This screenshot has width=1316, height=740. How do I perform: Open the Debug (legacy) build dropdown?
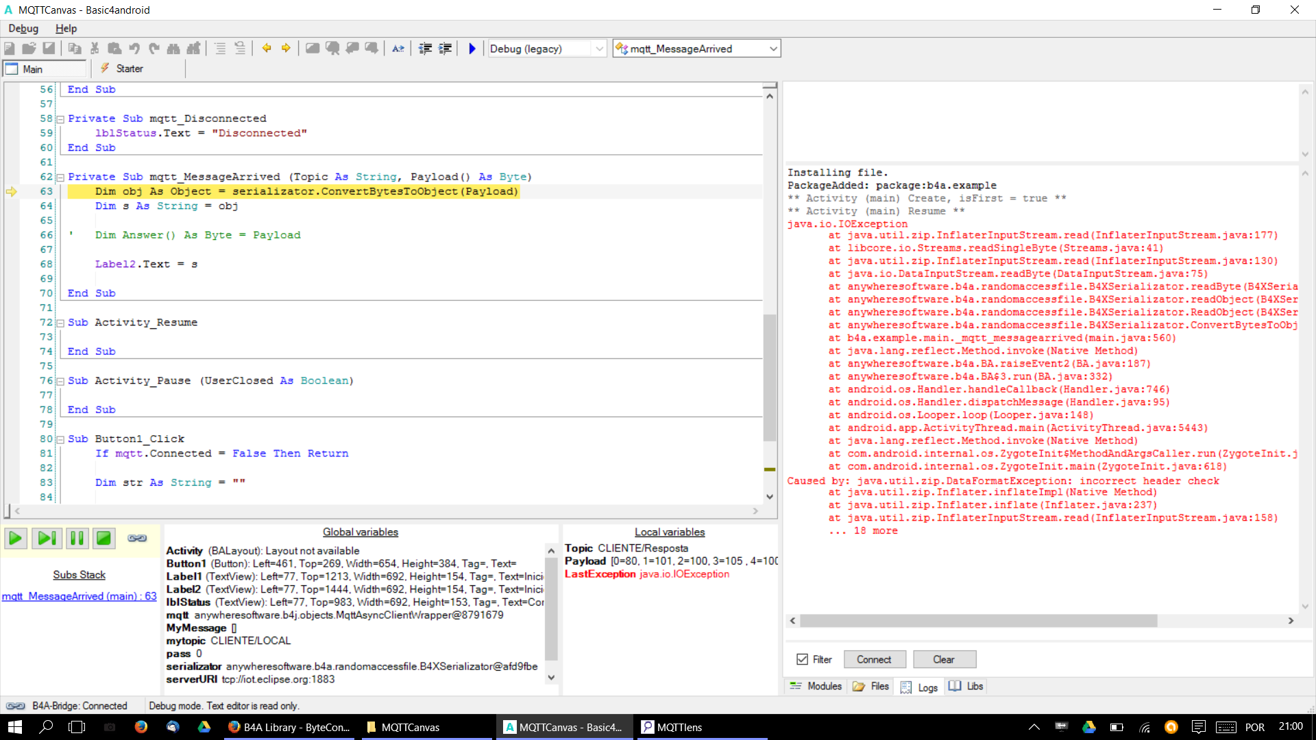point(599,49)
